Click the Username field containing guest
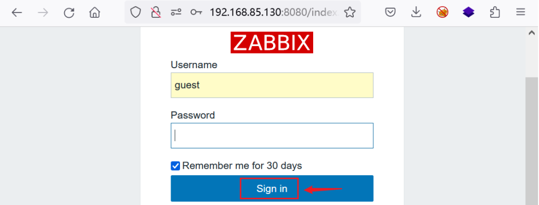Viewport: 539px width, 205px height. 272,85
